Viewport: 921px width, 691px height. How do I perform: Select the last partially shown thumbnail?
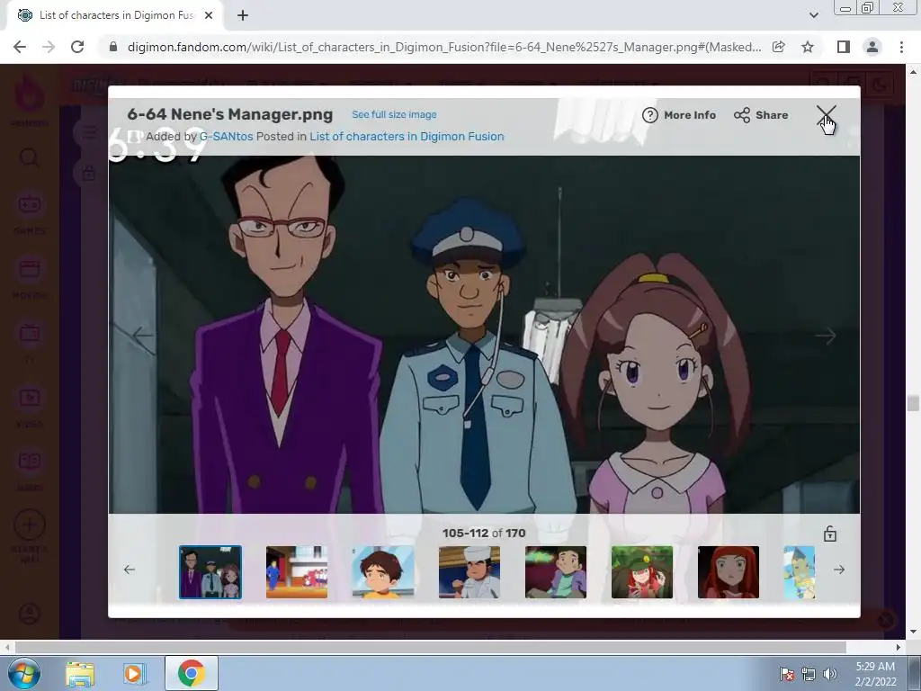click(x=800, y=572)
